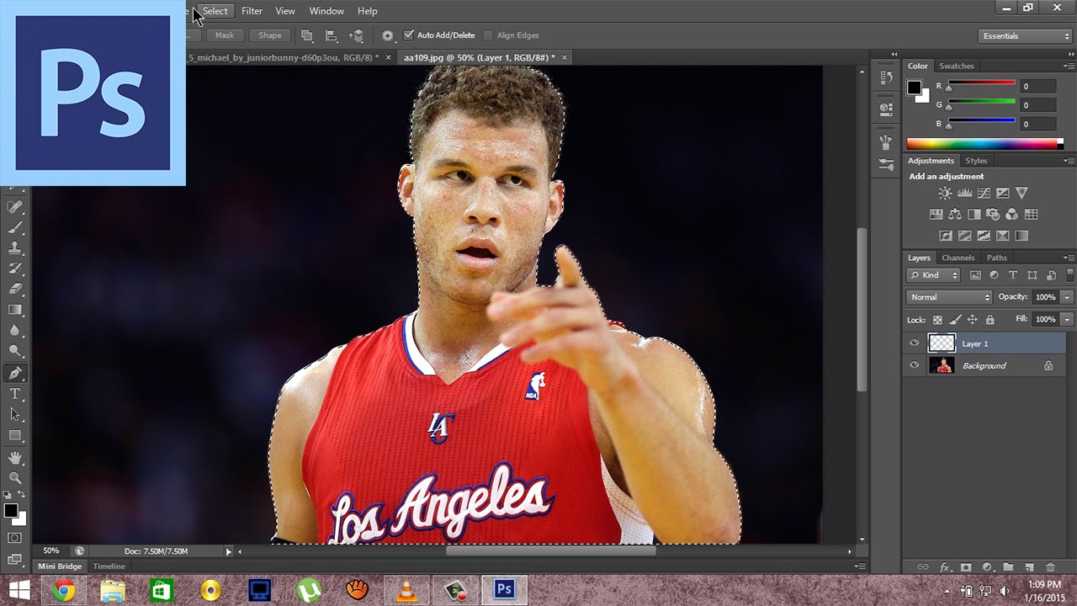
Task: Disable Auto Add/Delete checkbox
Action: pyautogui.click(x=409, y=35)
